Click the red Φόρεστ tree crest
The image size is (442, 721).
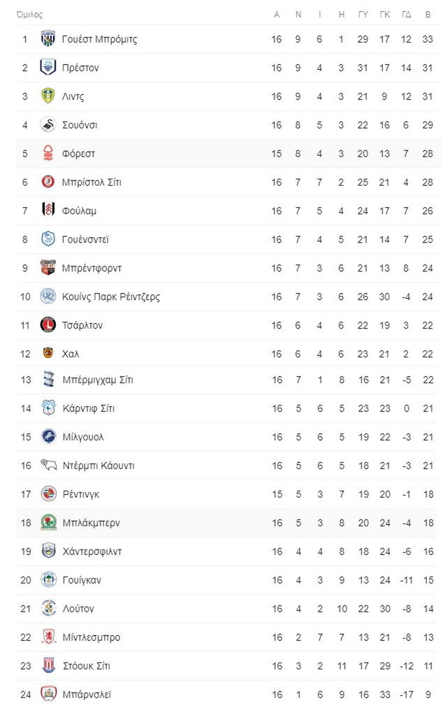coord(48,153)
